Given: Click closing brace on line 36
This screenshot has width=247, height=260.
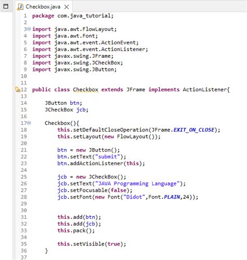Looking at the screenshot, I should pos(46,251).
